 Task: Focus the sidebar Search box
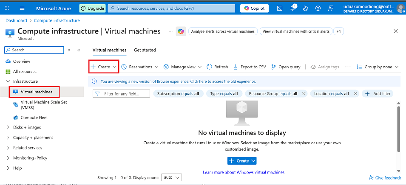click(34, 50)
